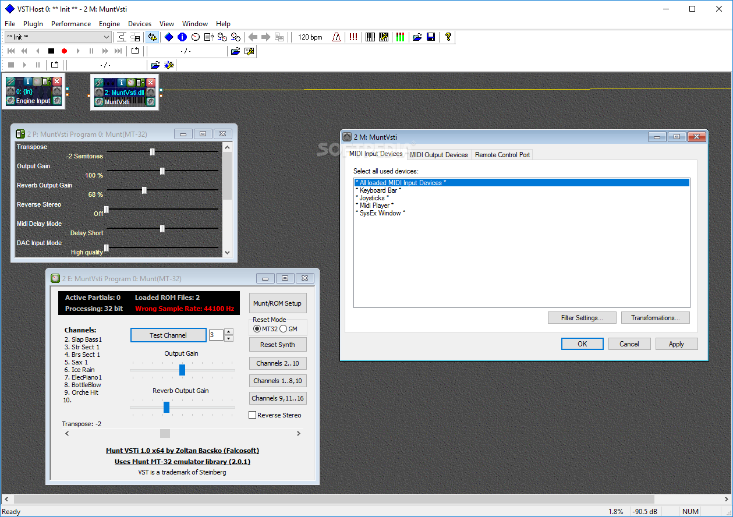Viewport: 733px width, 517px height.
Task: Click the yellow question mark help icon
Action: [x=448, y=37]
